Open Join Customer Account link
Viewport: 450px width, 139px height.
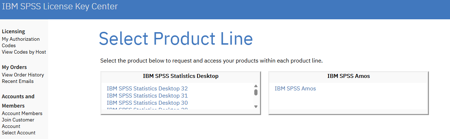click(x=18, y=123)
